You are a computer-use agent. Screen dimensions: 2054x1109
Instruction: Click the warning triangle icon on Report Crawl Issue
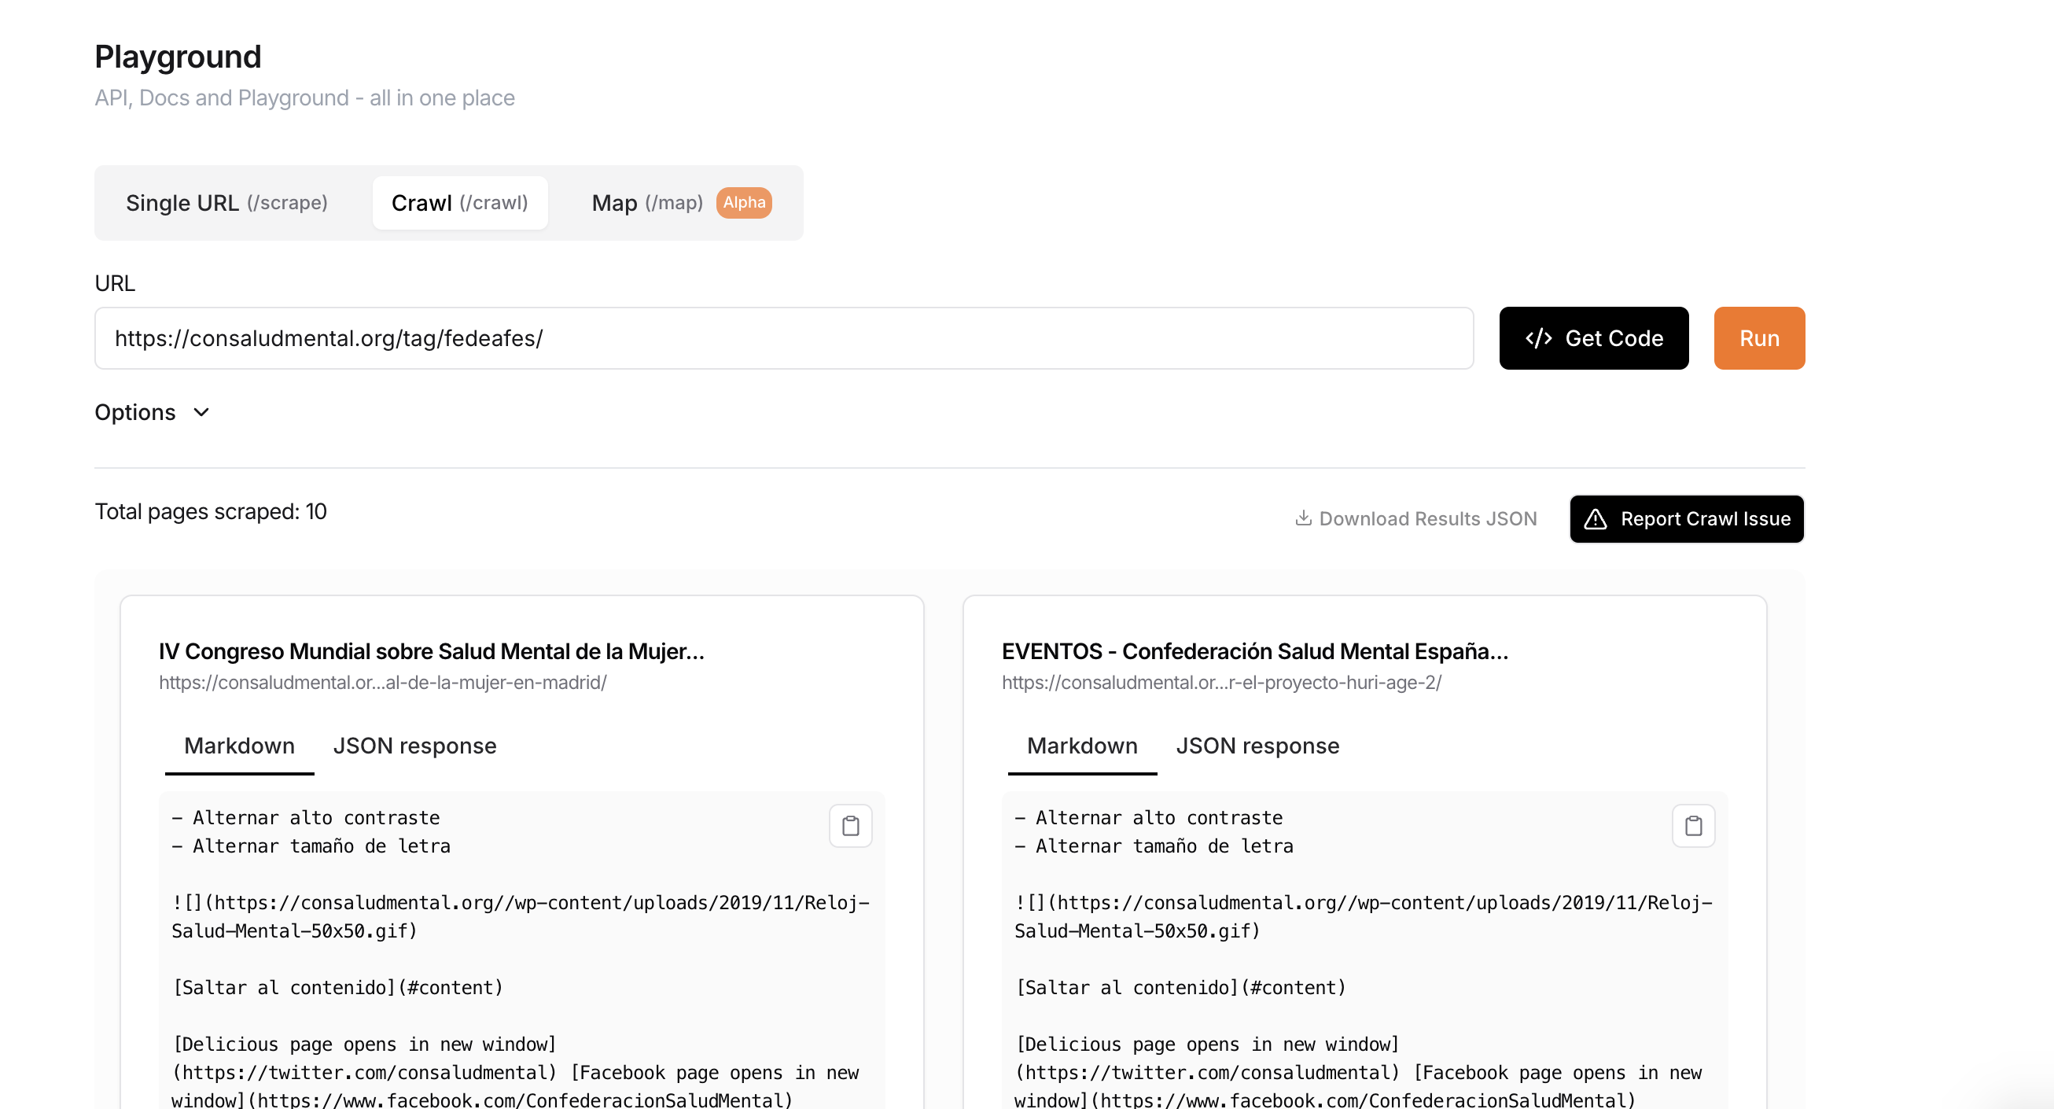1595,519
